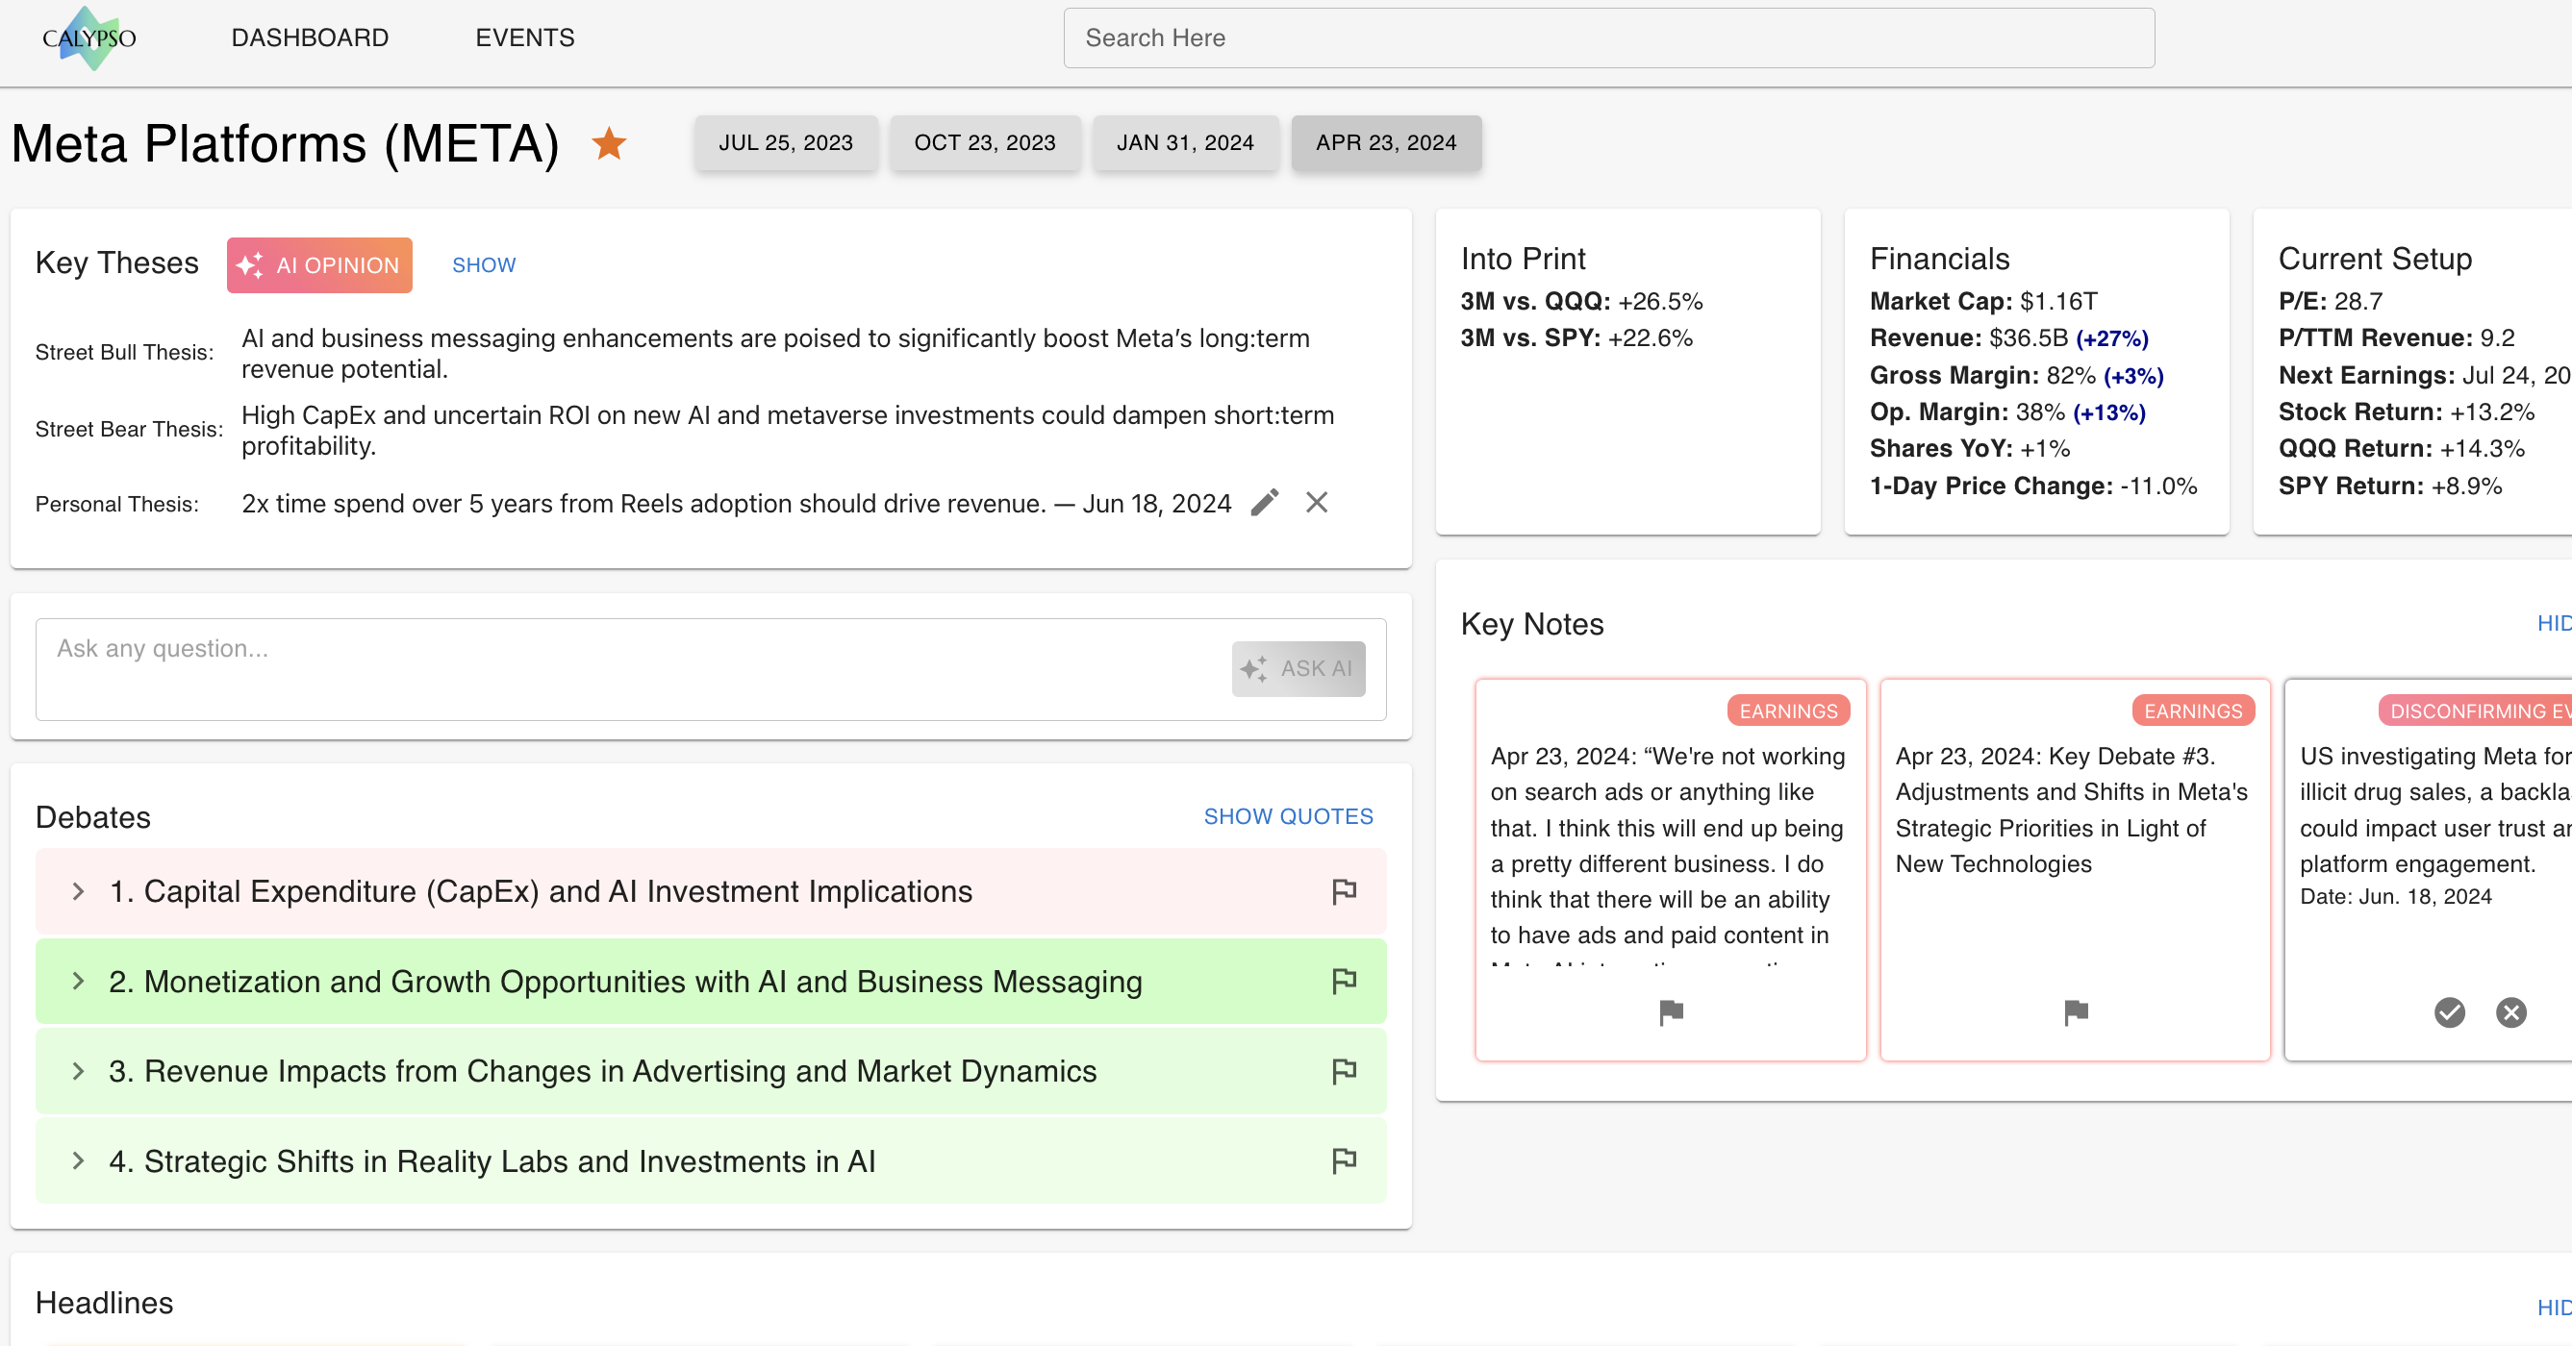Confirm the disconfirming evidence note with checkmark

click(2448, 1012)
